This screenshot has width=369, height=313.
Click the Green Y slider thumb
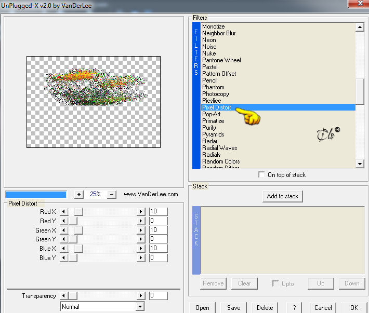coord(73,239)
